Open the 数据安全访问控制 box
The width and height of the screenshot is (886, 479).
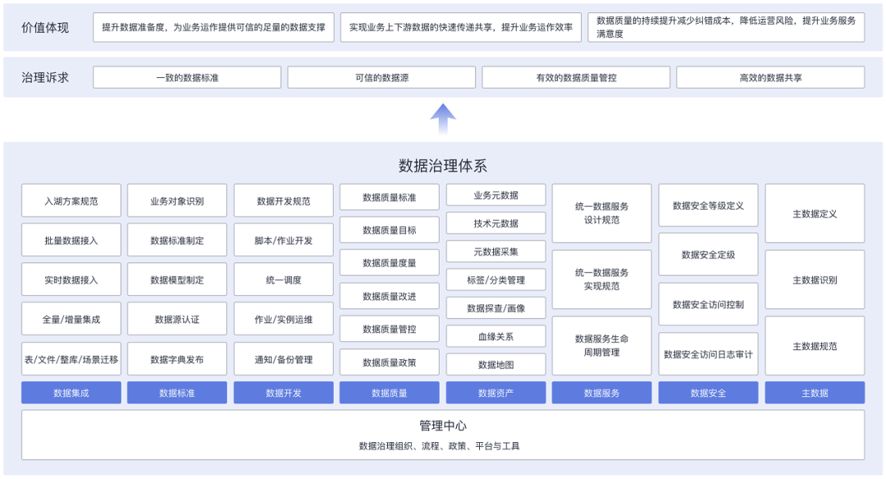708,304
